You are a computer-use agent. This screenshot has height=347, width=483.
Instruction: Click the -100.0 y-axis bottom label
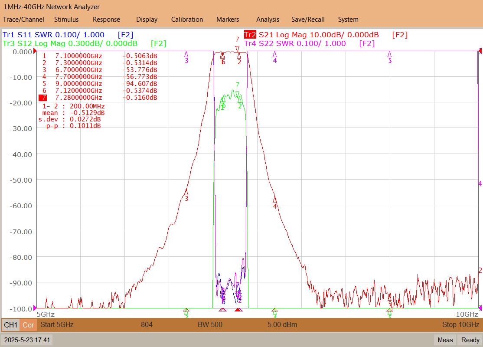[x=21, y=308]
